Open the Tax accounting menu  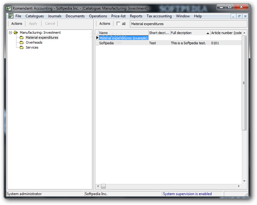(159, 16)
